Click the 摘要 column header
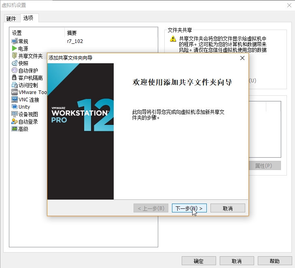This screenshot has width=295, height=268. (x=111, y=33)
